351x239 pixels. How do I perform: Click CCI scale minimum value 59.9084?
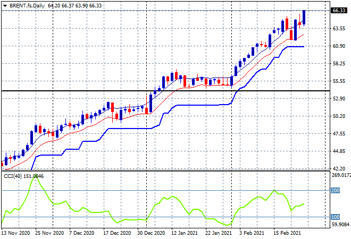[340, 224]
